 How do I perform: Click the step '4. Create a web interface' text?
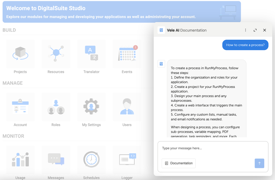(x=207, y=108)
